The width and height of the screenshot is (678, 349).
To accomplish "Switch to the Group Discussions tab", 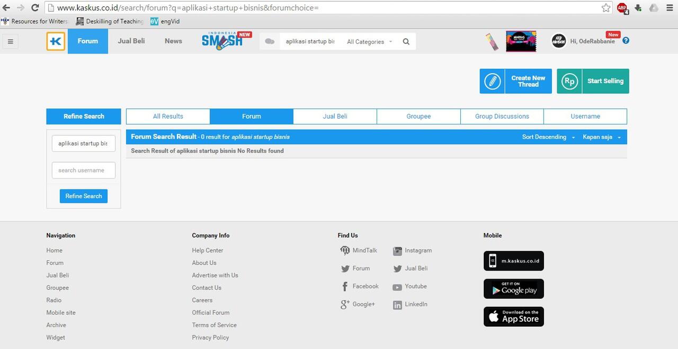I will [x=502, y=116].
